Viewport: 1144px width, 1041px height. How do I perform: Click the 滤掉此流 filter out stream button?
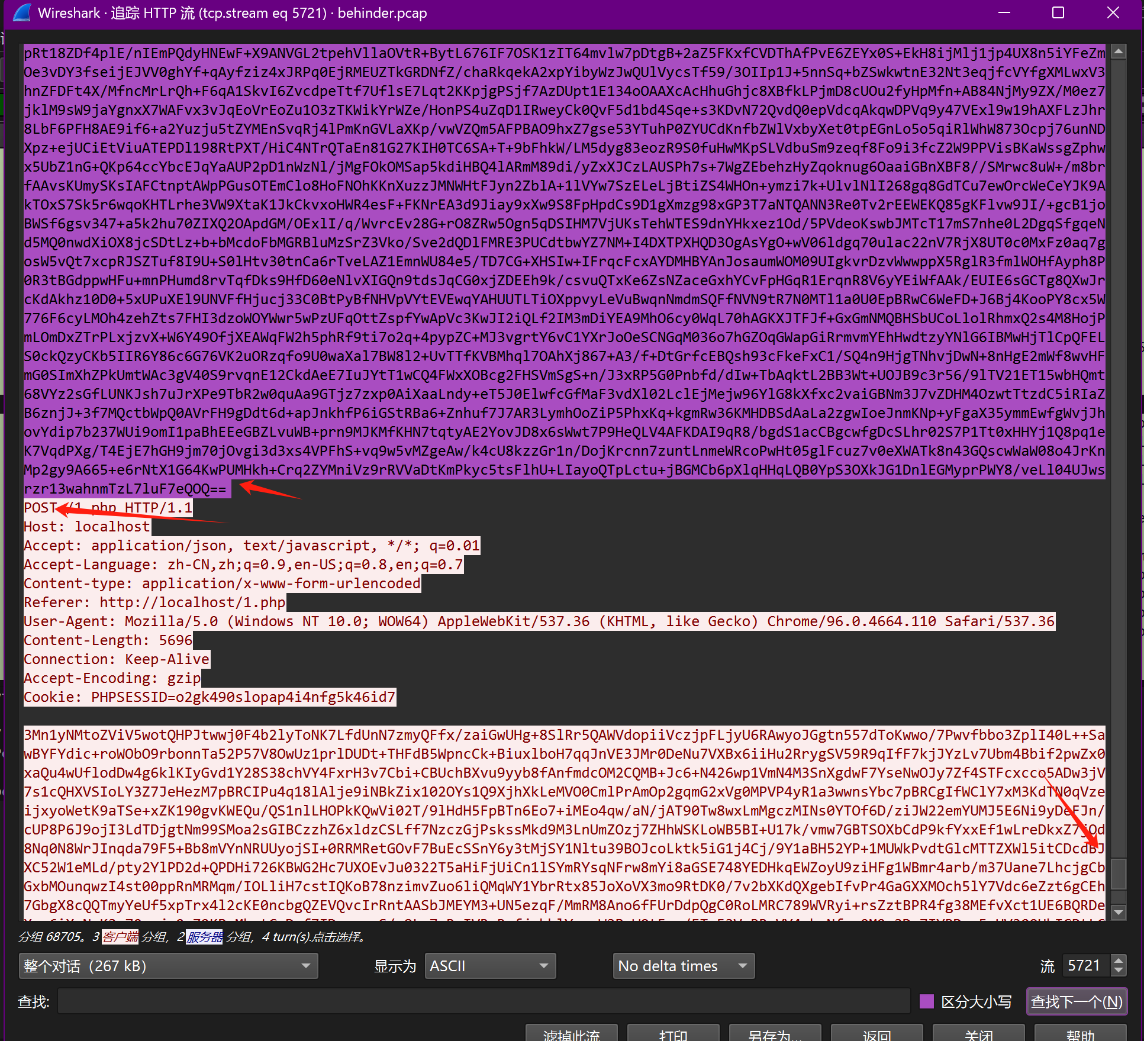click(571, 1034)
